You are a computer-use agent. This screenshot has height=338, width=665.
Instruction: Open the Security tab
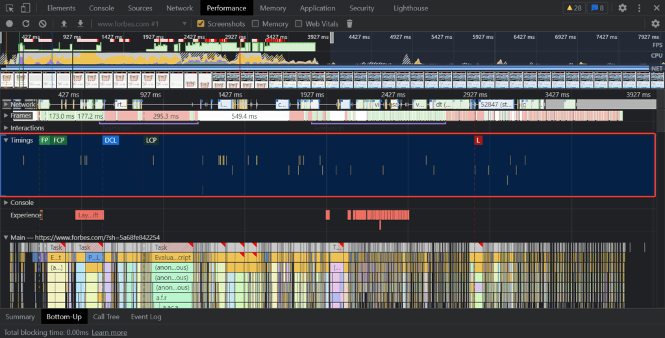[x=362, y=8]
